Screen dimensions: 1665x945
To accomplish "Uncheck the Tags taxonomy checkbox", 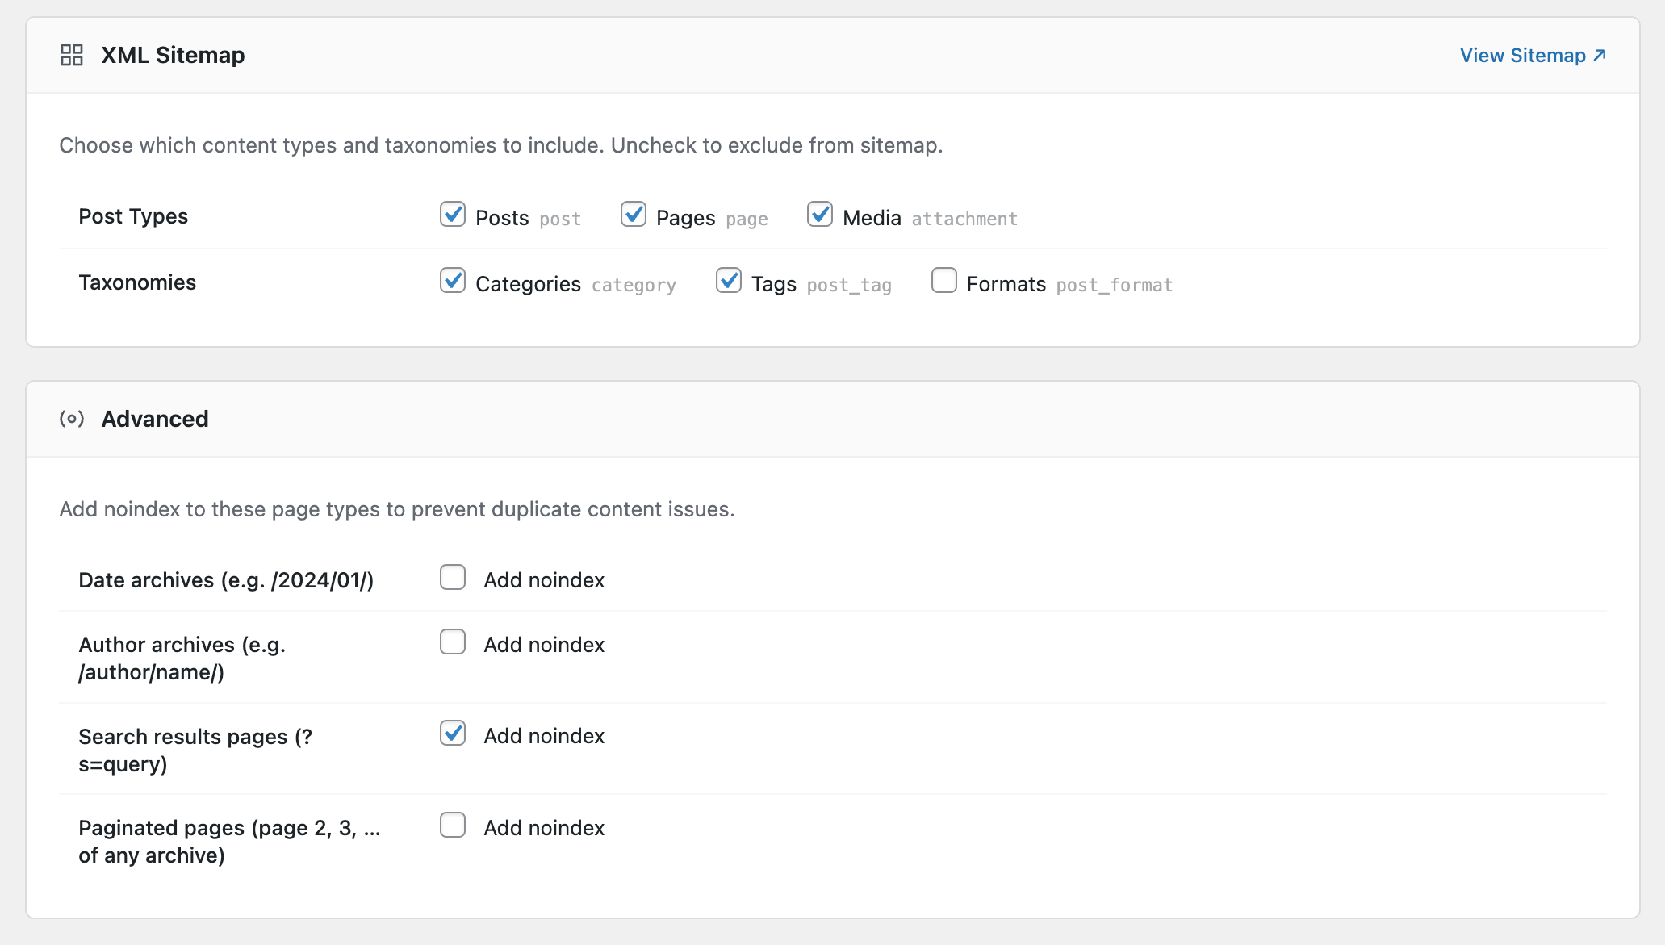I will [x=729, y=281].
